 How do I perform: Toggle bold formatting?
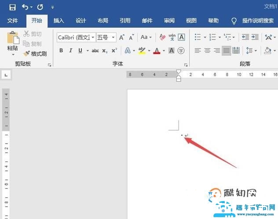pyautogui.click(x=61, y=50)
